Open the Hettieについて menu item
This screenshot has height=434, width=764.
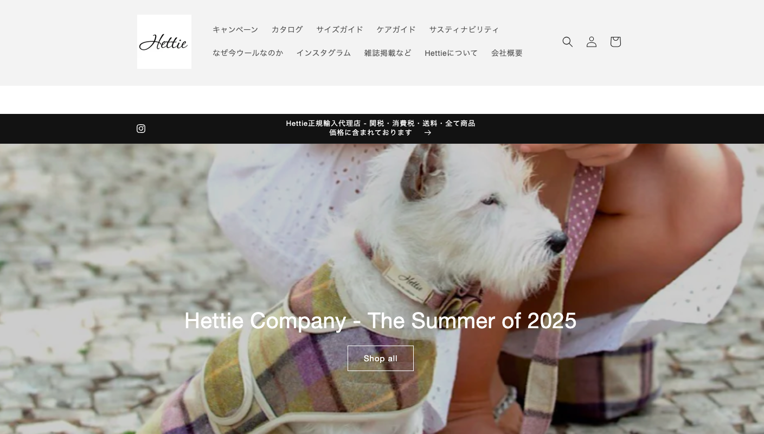[x=451, y=53]
